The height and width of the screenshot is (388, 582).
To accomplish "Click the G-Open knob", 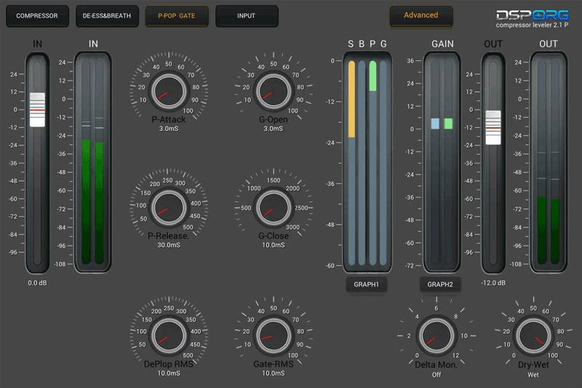I will tap(274, 91).
